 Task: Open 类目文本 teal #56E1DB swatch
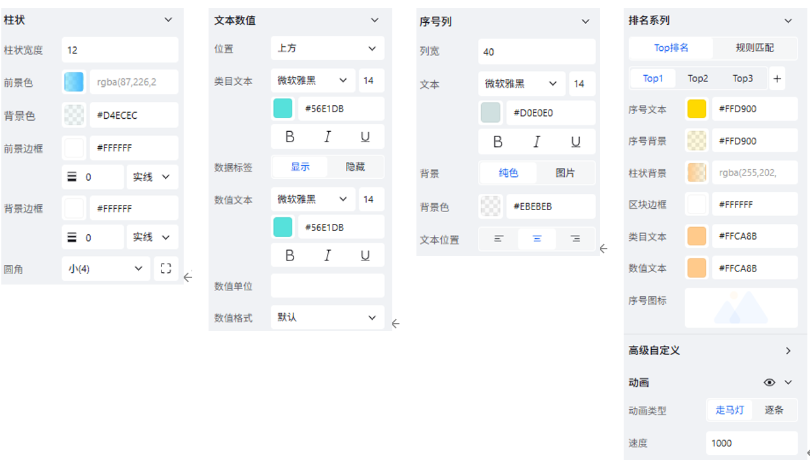tap(283, 109)
